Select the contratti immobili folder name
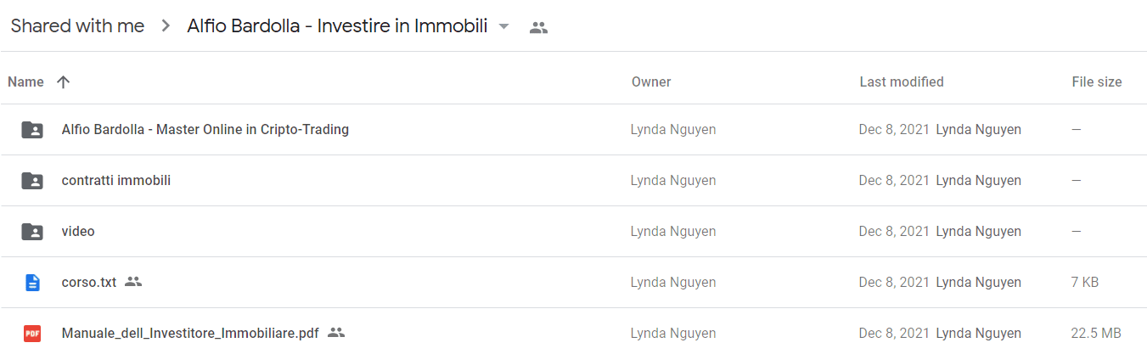The image size is (1147, 354). [116, 181]
